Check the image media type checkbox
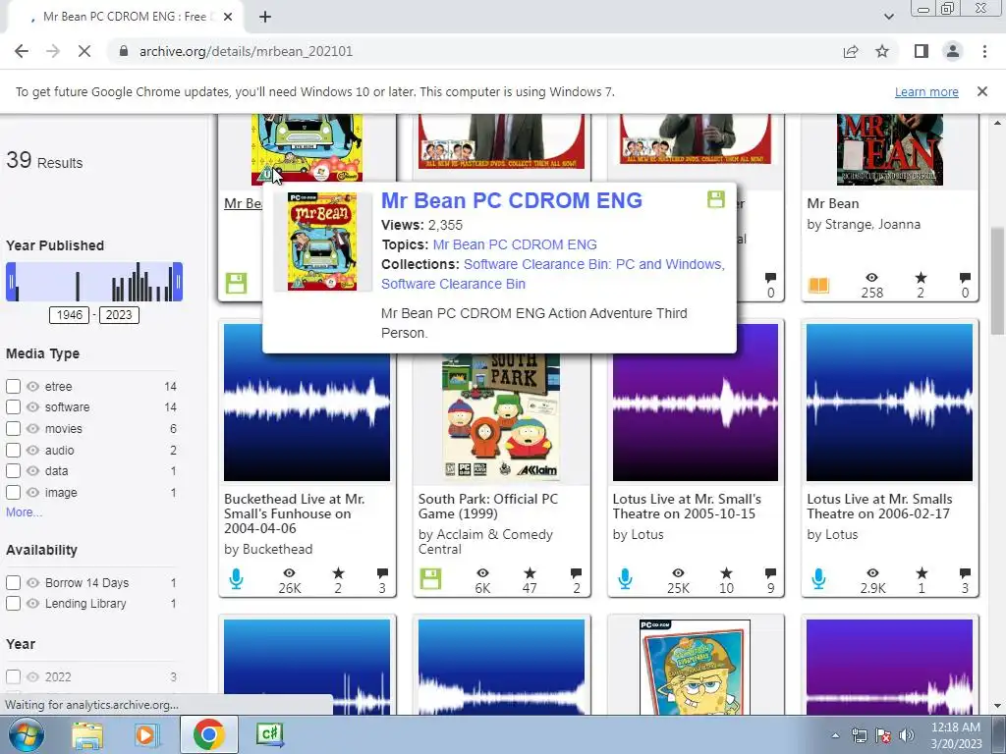Image resolution: width=1006 pixels, height=754 pixels. click(x=13, y=493)
